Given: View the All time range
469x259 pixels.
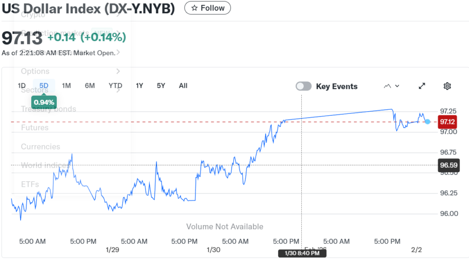Looking at the screenshot, I should (183, 86).
